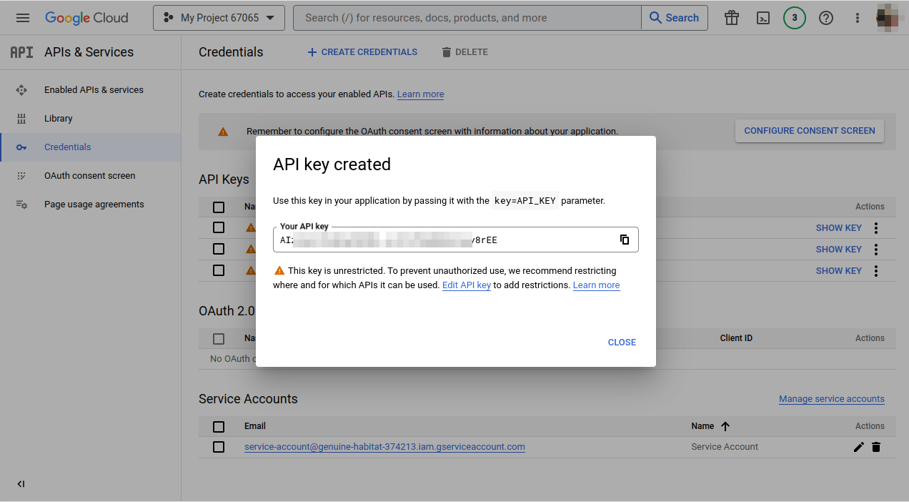
Task: Open the gift free trial icon
Action: click(x=732, y=18)
